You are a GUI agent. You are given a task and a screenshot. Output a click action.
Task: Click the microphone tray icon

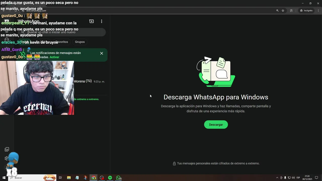(x=285, y=178)
